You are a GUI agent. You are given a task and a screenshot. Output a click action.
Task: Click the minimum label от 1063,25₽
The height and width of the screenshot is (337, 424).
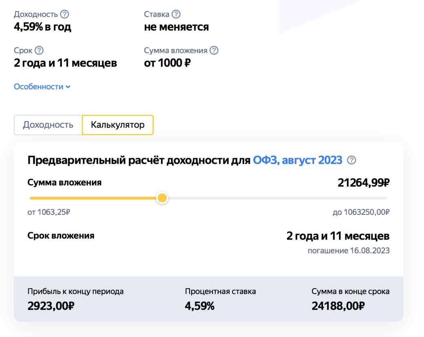tap(49, 212)
